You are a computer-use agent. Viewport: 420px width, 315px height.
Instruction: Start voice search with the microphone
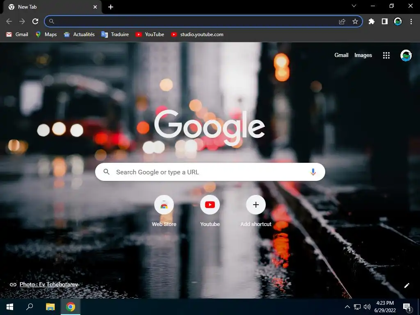point(313,172)
